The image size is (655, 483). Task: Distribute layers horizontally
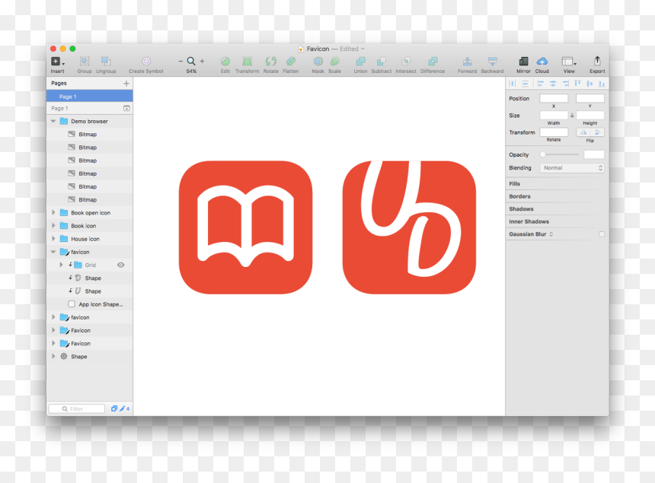tap(512, 84)
